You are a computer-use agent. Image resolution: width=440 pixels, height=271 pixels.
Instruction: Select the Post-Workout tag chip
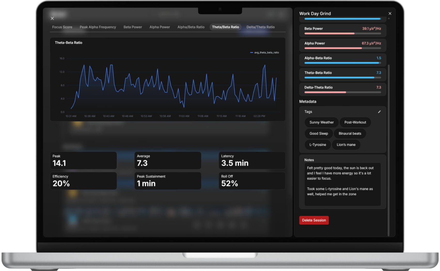tap(355, 122)
